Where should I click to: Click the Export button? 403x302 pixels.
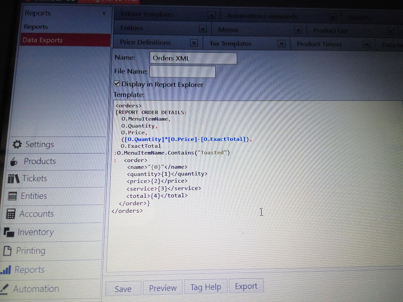(246, 286)
